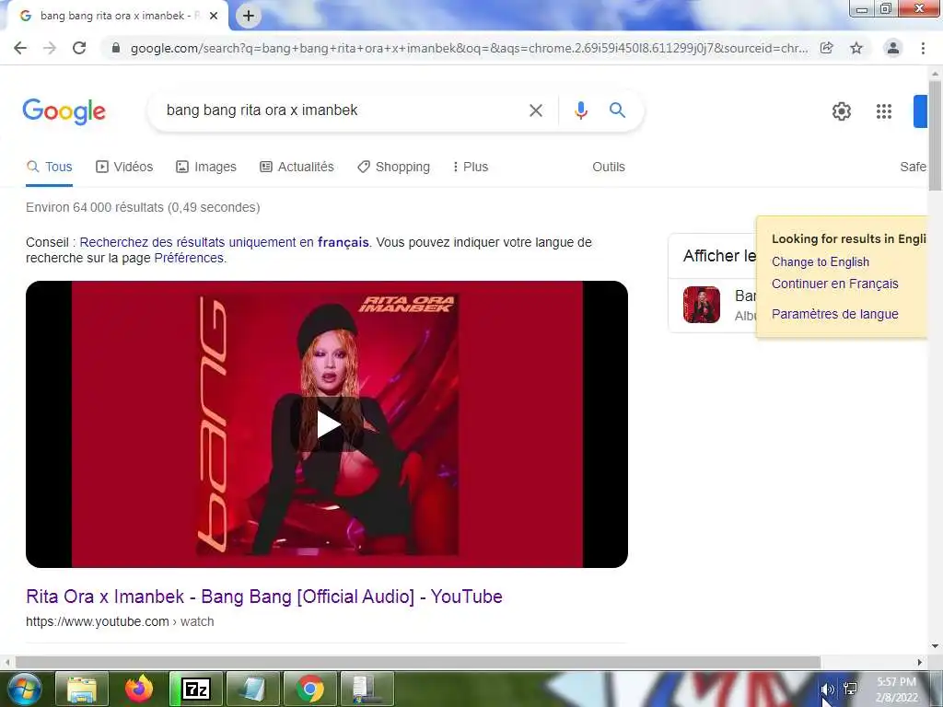
Task: Bookmark this page with the star
Action: (856, 48)
